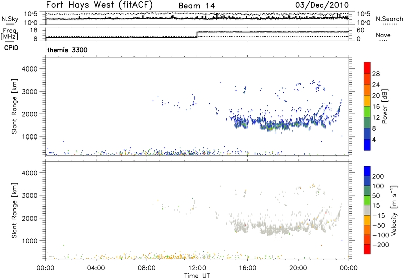Click the '04:00' time tick label
The width and height of the screenshot is (403, 279).
click(96, 268)
